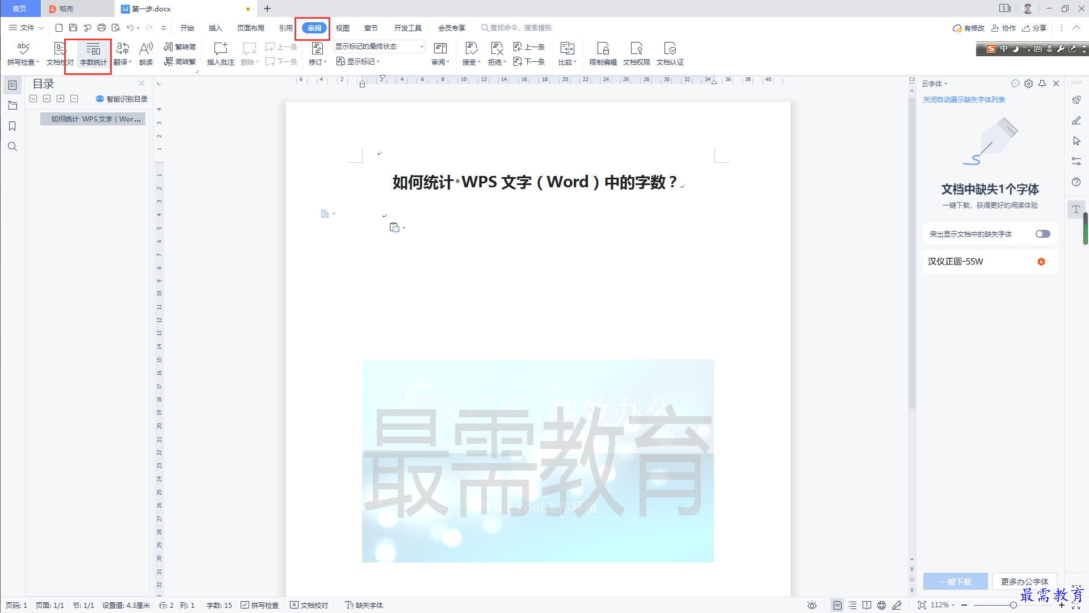Screen dimensions: 1089x613
Task: Switch to the 插入 ribbon tab
Action: click(x=216, y=28)
